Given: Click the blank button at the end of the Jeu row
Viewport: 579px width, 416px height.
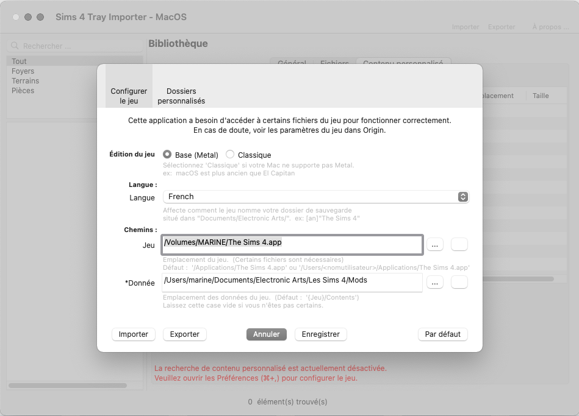Looking at the screenshot, I should [459, 244].
